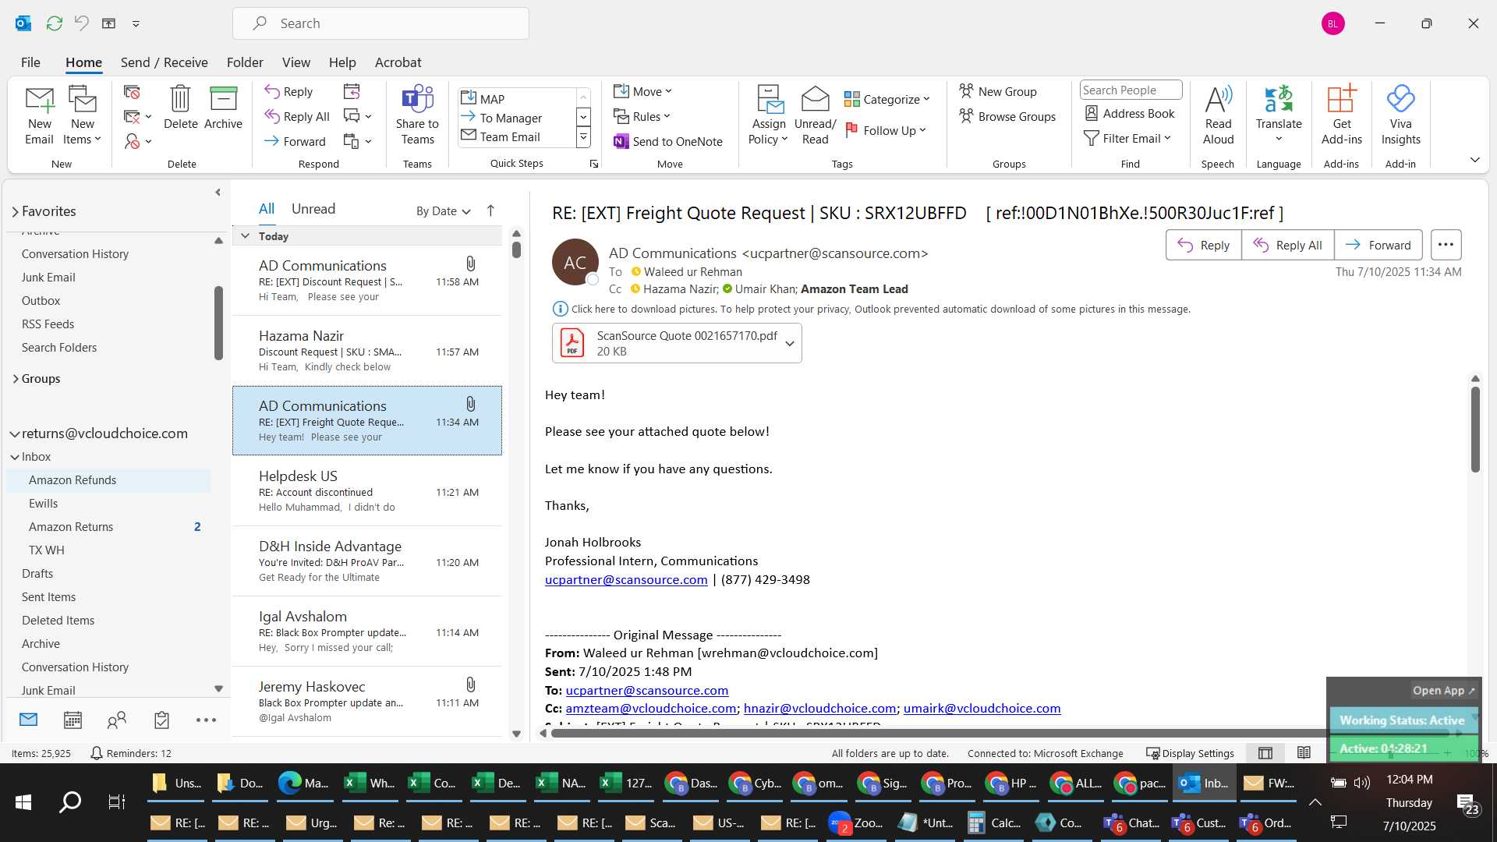Collapse the returns@vcloudchoice.com account

15,434
